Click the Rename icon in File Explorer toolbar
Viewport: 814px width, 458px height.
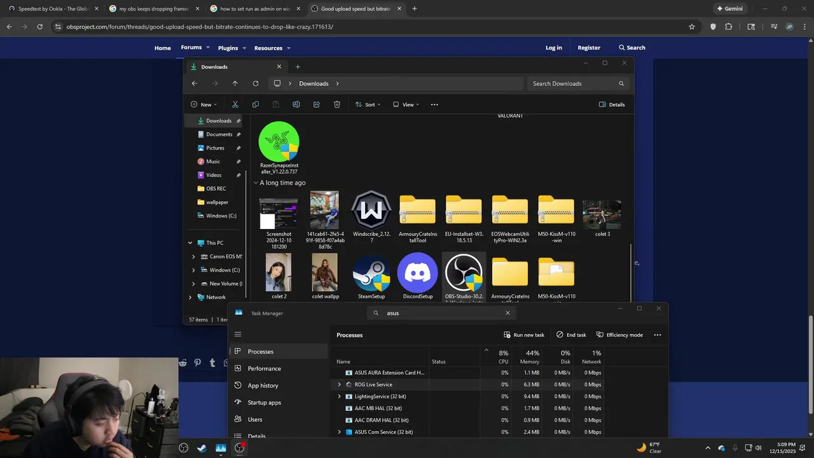tap(296, 104)
